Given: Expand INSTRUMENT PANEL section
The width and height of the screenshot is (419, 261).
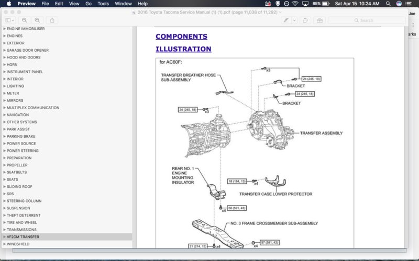Looking at the screenshot, I should click(5, 72).
